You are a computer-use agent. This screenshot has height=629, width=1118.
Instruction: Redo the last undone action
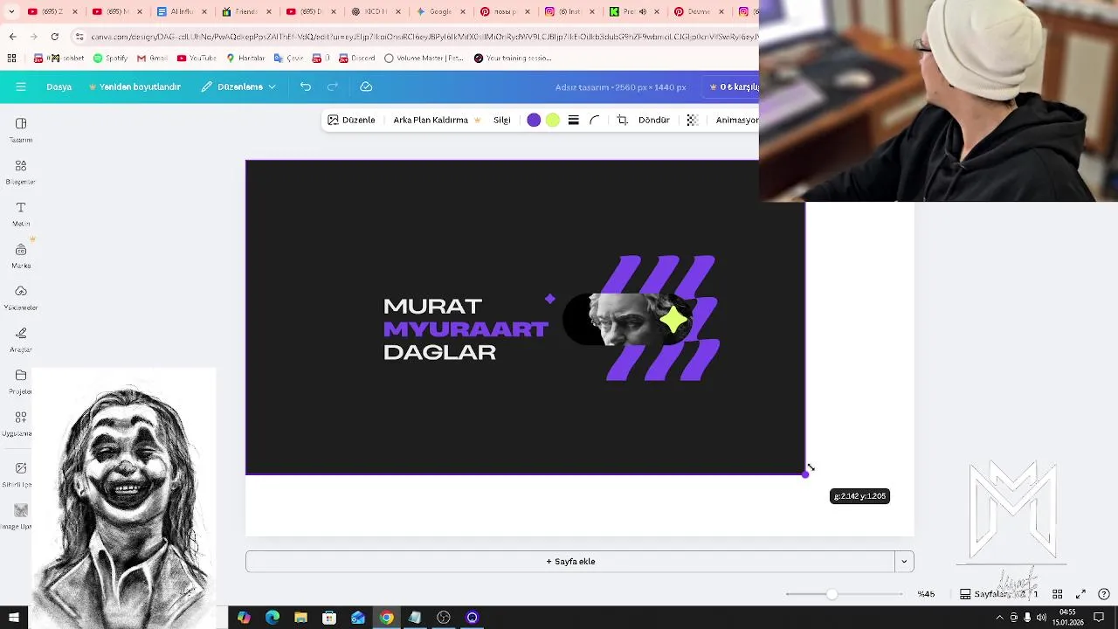click(332, 86)
